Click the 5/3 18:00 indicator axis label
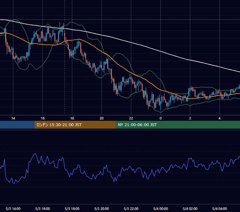The image size is (240, 212). point(72,208)
